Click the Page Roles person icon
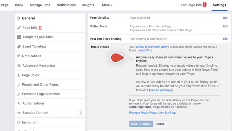 pos(19,75)
